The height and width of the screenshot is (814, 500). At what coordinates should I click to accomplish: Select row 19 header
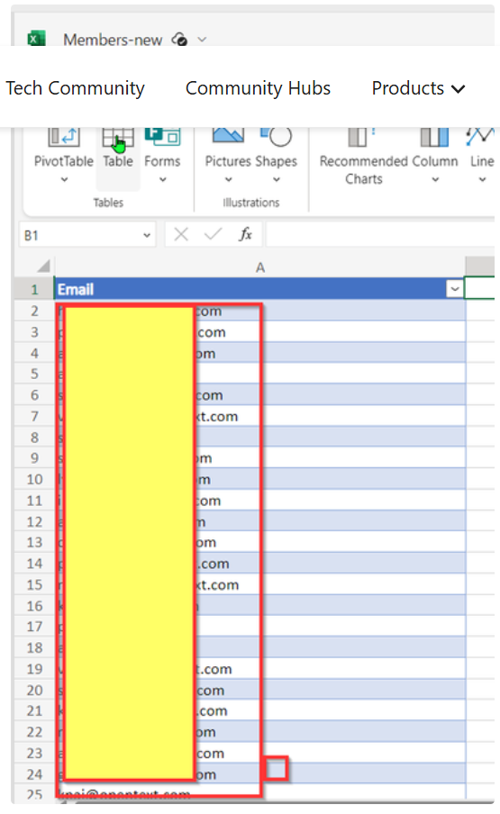click(34, 669)
